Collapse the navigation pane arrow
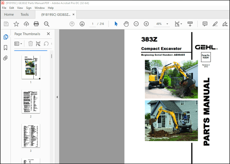Image resolution: width=230 pixels, height=164 pixels. [x=57, y=97]
